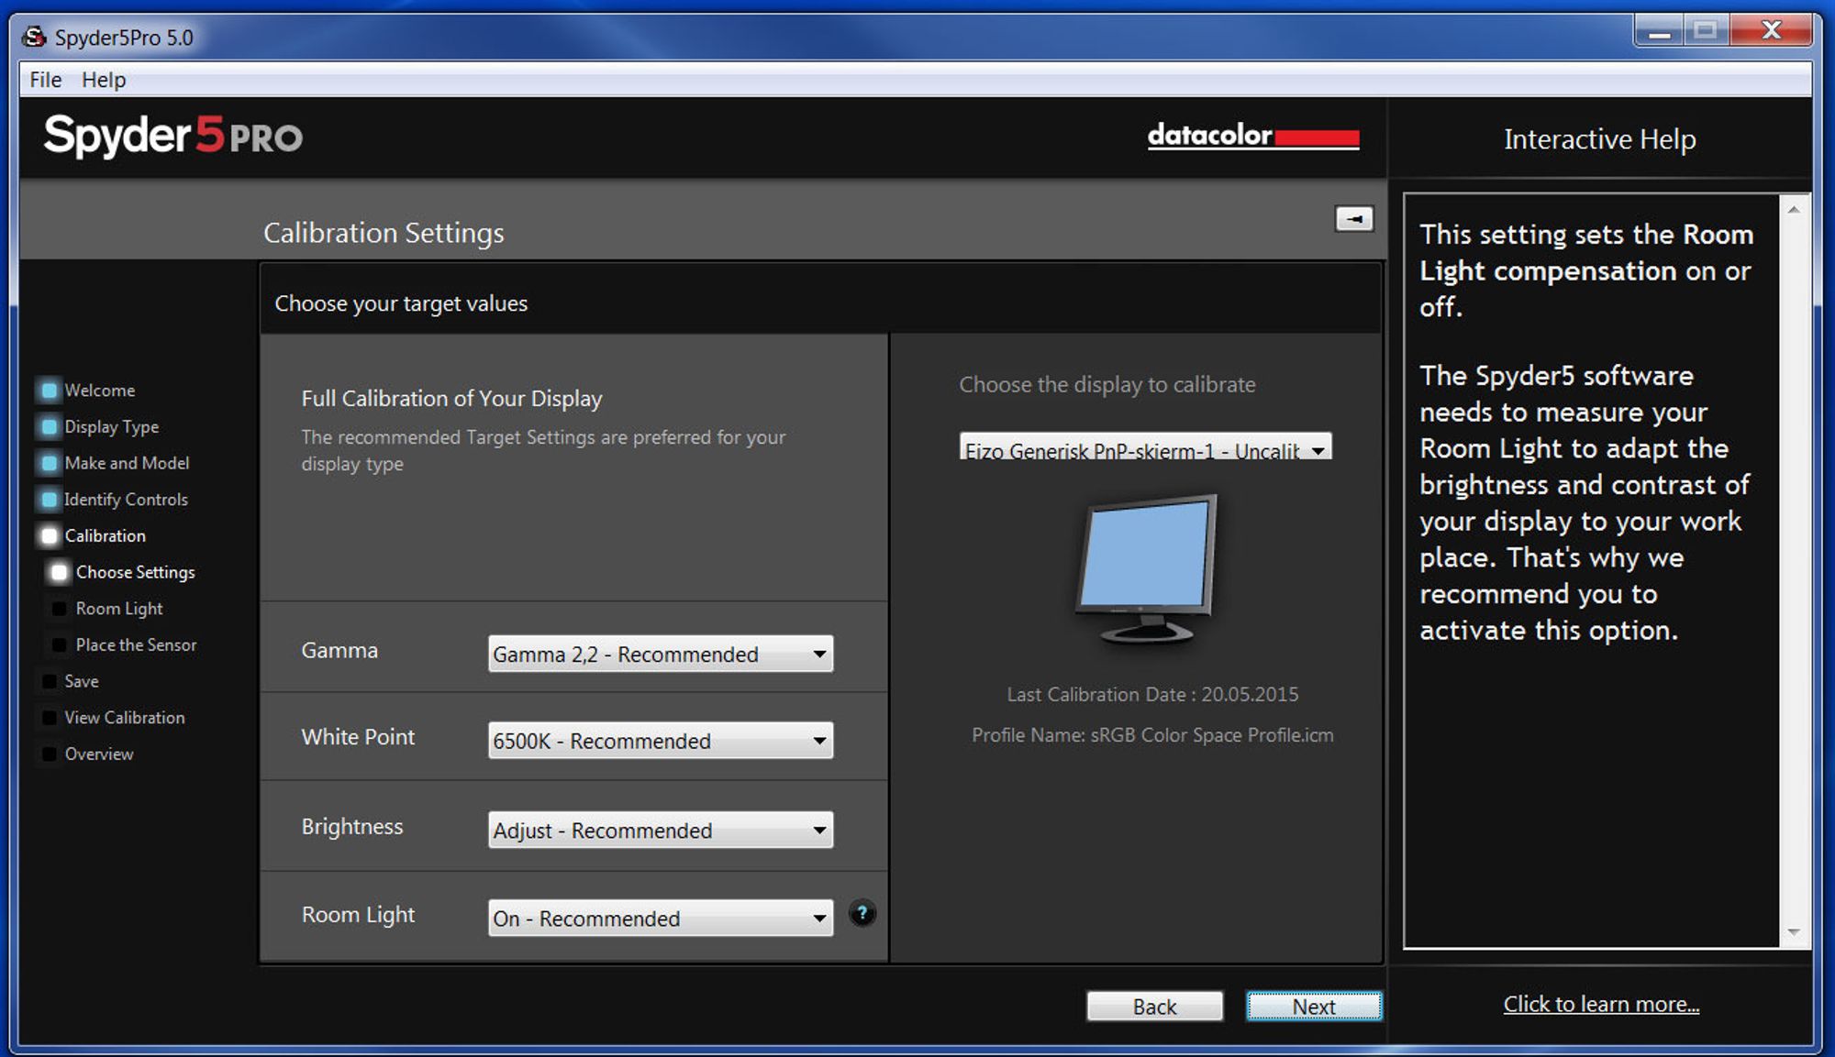The height and width of the screenshot is (1057, 1835).
Task: Click the datacolor logo
Action: click(x=1252, y=136)
